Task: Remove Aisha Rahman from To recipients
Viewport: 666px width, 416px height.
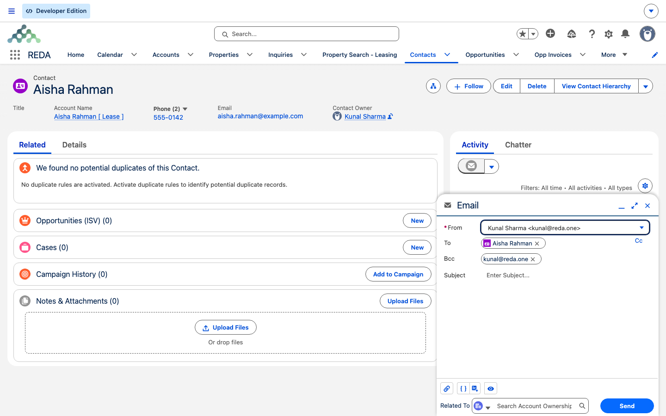Action: click(x=537, y=244)
